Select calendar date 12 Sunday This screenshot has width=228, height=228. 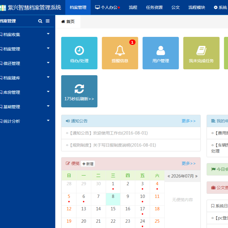[69, 211]
